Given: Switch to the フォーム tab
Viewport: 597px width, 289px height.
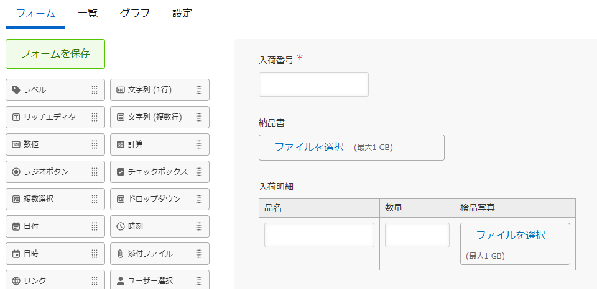Looking at the screenshot, I should (x=35, y=14).
